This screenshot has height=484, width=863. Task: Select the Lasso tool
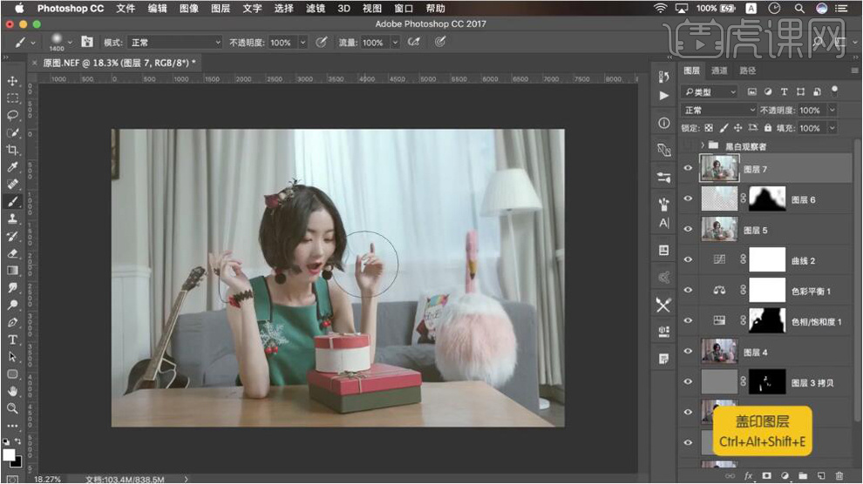(12, 116)
